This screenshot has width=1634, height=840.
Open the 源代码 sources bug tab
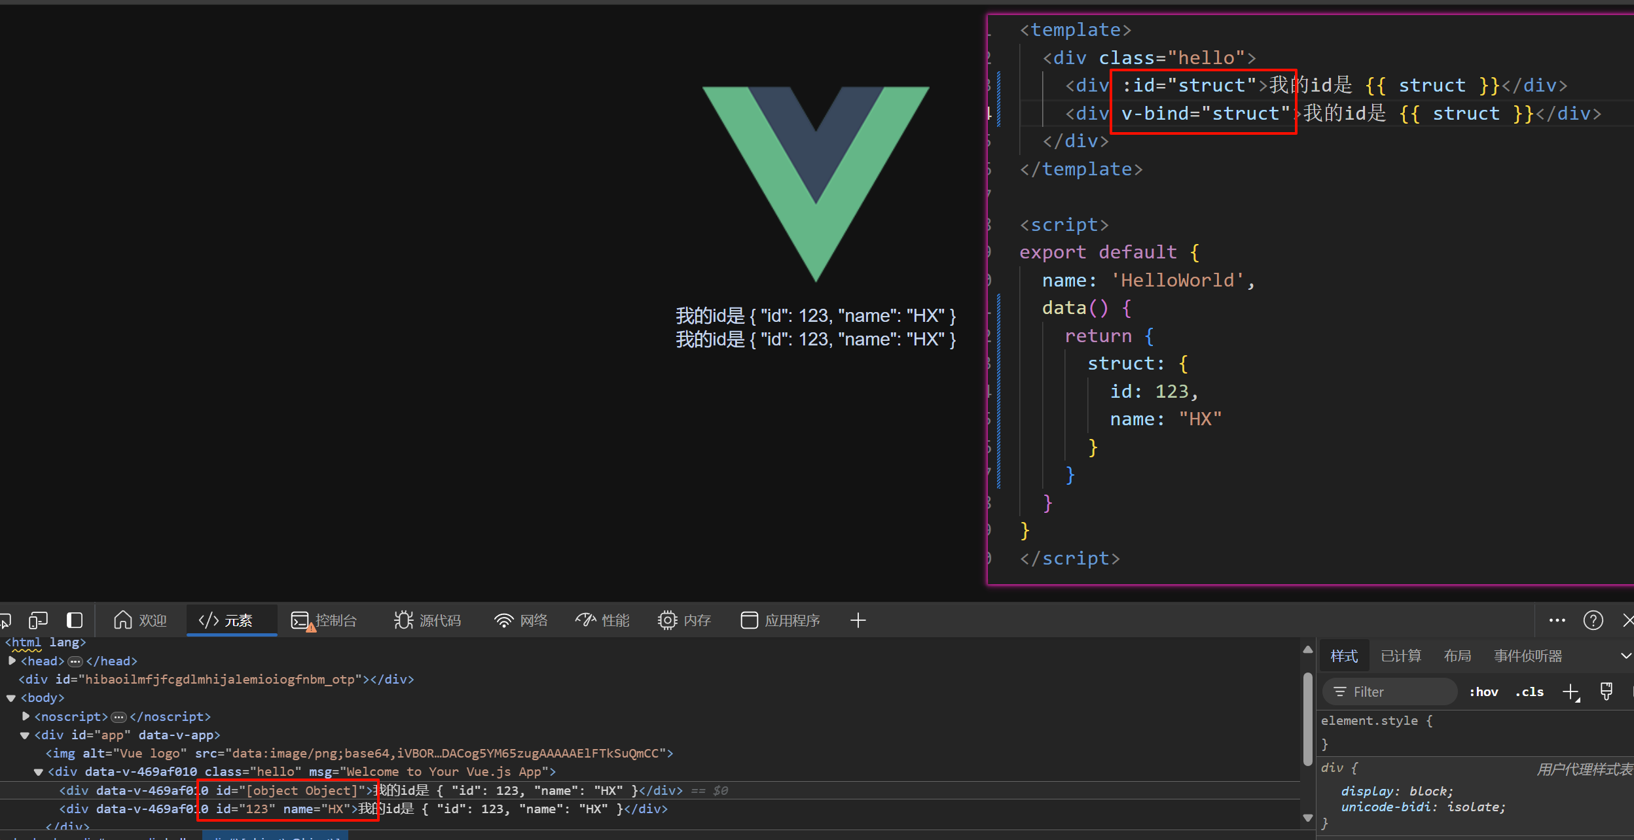click(427, 620)
